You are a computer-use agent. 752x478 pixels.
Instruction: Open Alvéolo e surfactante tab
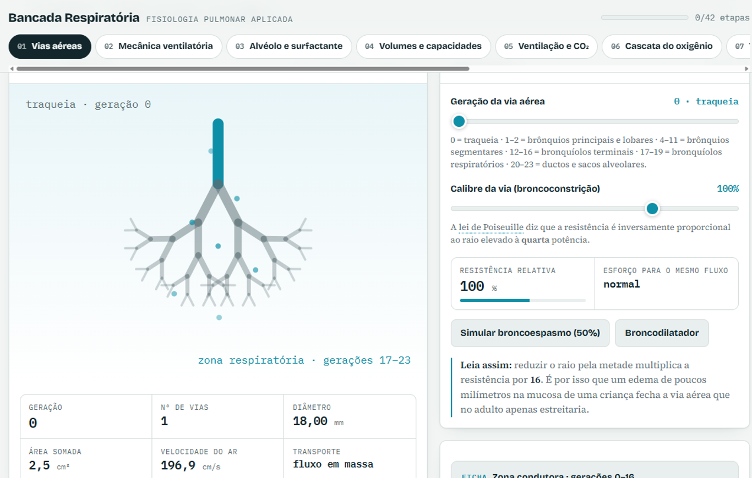click(289, 47)
